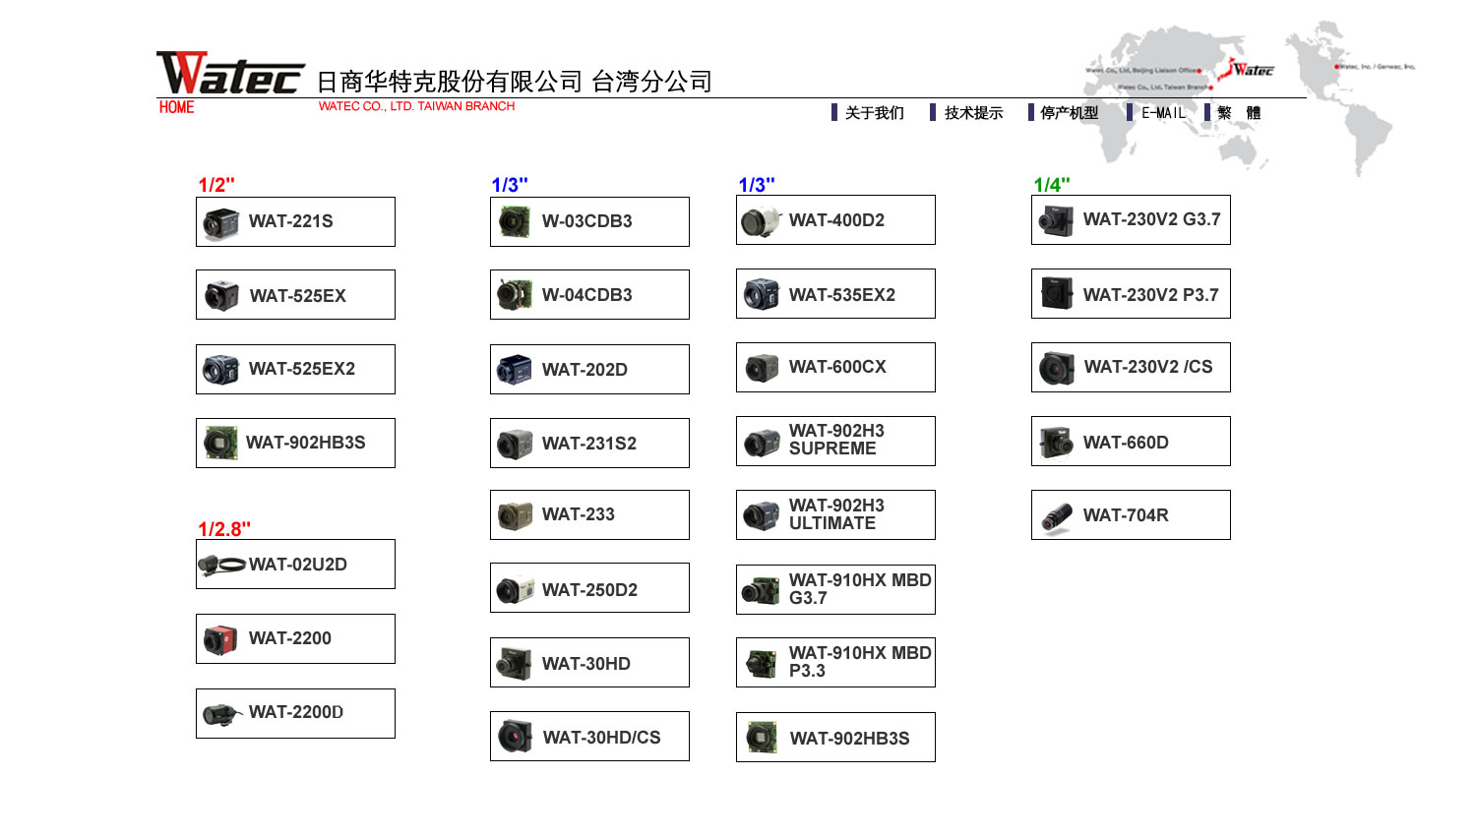
Task: Open WAT-30HD product link text
Action: tap(586, 664)
